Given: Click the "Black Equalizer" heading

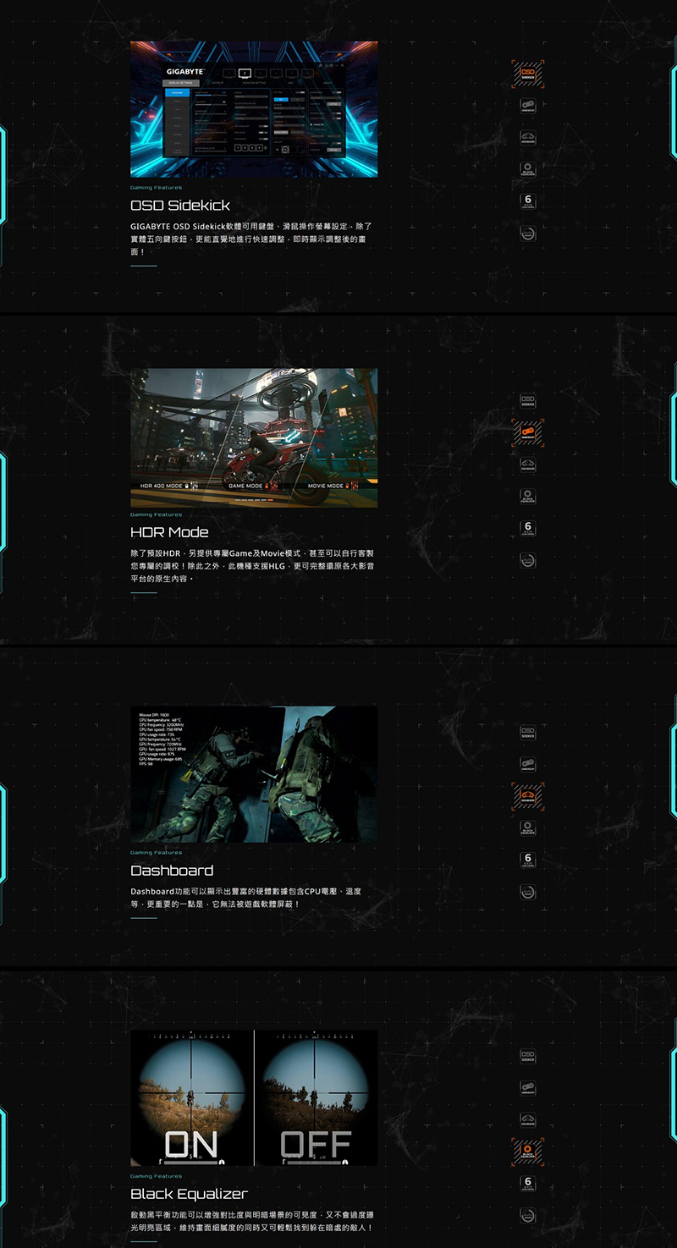Looking at the screenshot, I should tap(189, 1194).
